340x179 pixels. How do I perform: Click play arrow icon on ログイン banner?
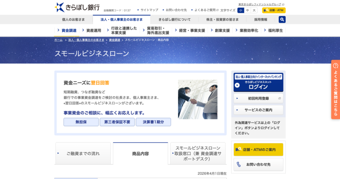click(x=237, y=86)
